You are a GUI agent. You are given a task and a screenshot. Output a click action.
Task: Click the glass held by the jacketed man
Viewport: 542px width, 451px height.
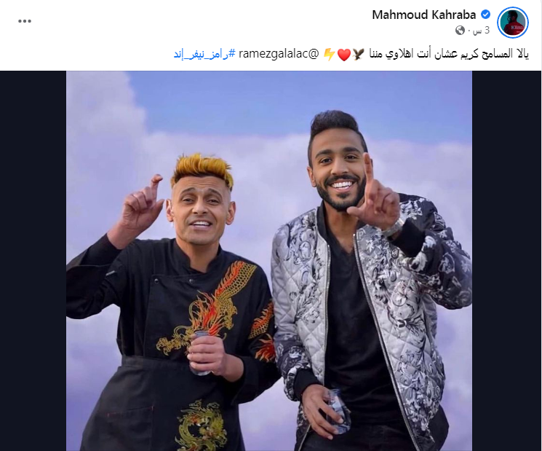pos(337,410)
